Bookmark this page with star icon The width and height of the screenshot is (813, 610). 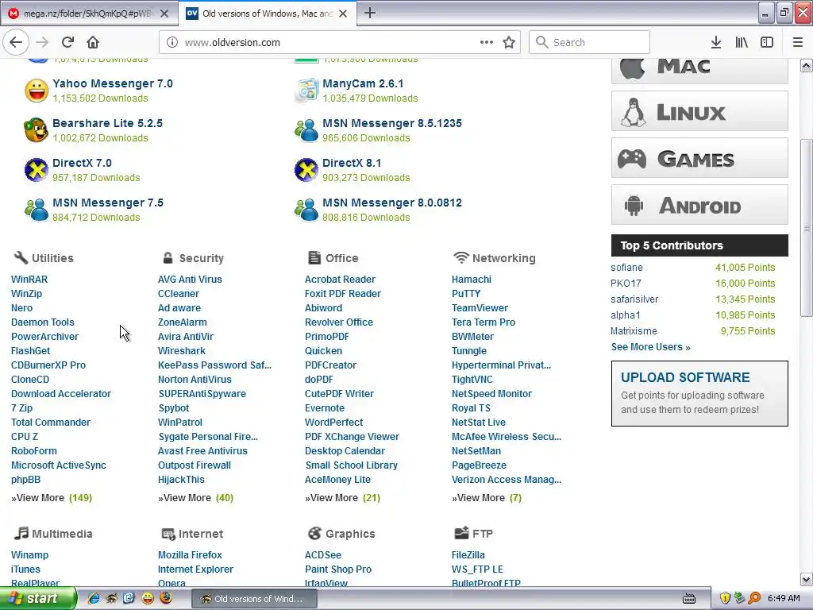pos(509,42)
